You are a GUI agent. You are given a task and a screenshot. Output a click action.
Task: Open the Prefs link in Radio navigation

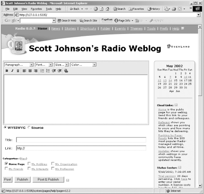[x=164, y=28]
